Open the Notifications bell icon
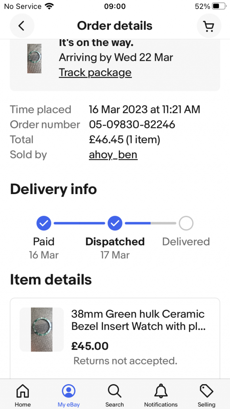This screenshot has height=409, width=230. coord(161,391)
